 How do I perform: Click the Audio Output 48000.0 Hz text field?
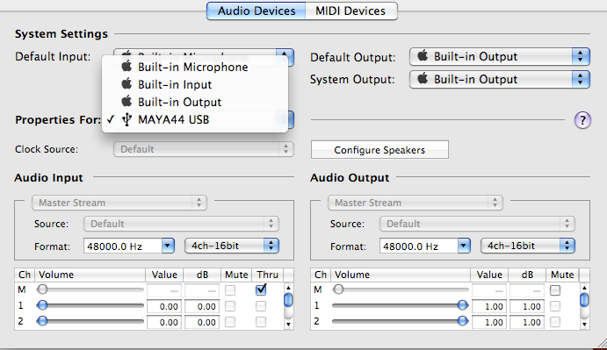tap(418, 246)
